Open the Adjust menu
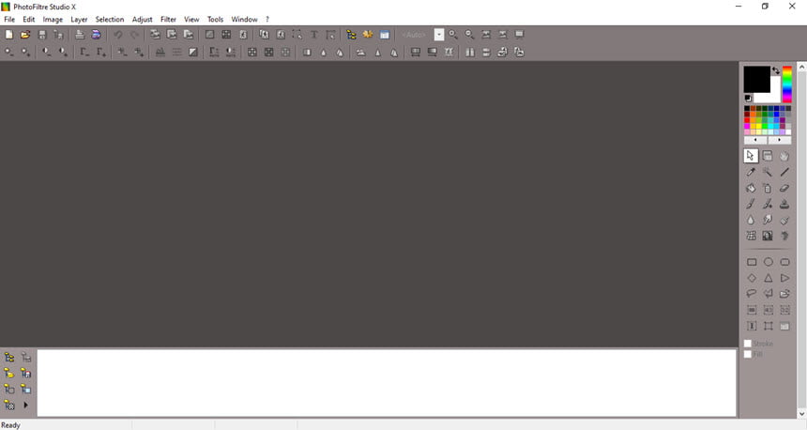The height and width of the screenshot is (430, 807). 142,19
